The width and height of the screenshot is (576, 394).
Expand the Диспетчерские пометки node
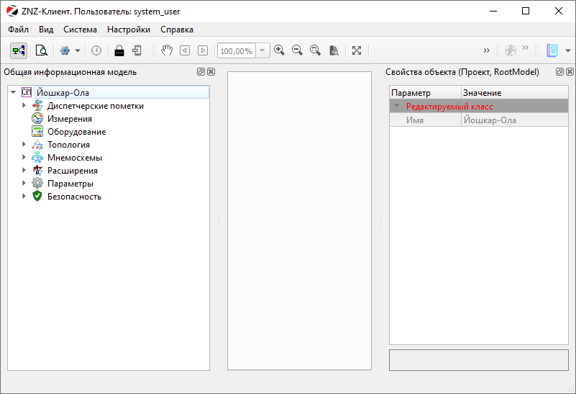(24, 106)
